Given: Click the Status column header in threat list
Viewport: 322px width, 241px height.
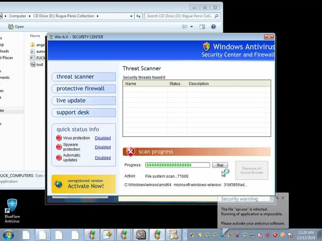Looking at the screenshot, I should (x=175, y=83).
